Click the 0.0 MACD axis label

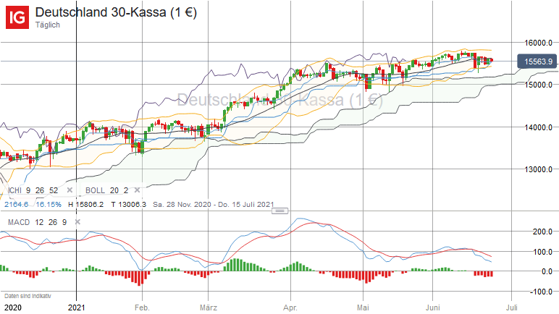[x=547, y=271]
